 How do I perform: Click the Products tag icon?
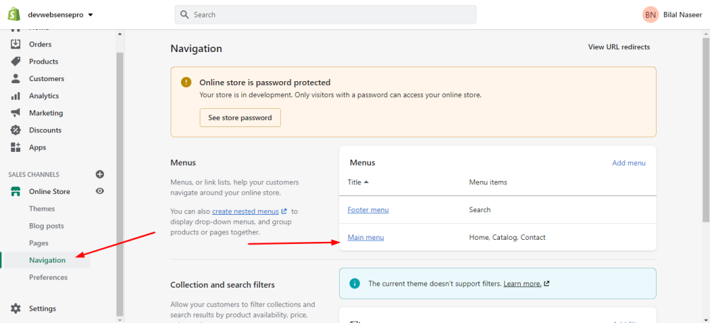point(15,61)
